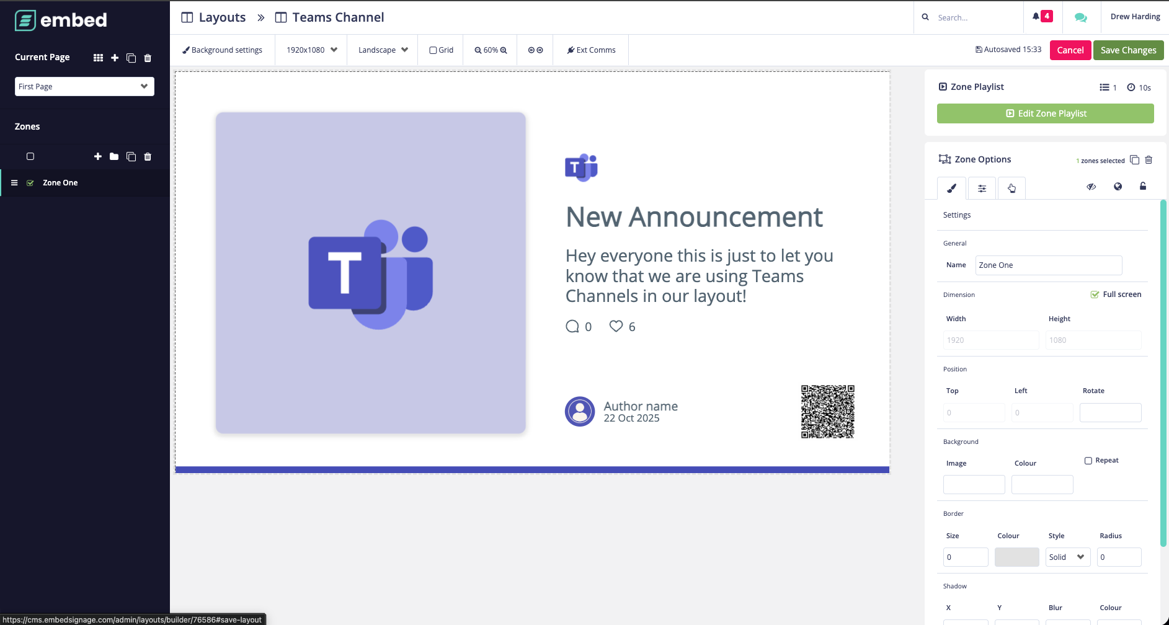Create a zone folder in Zones toolbar
Screen dimensions: 1169x625
114,157
